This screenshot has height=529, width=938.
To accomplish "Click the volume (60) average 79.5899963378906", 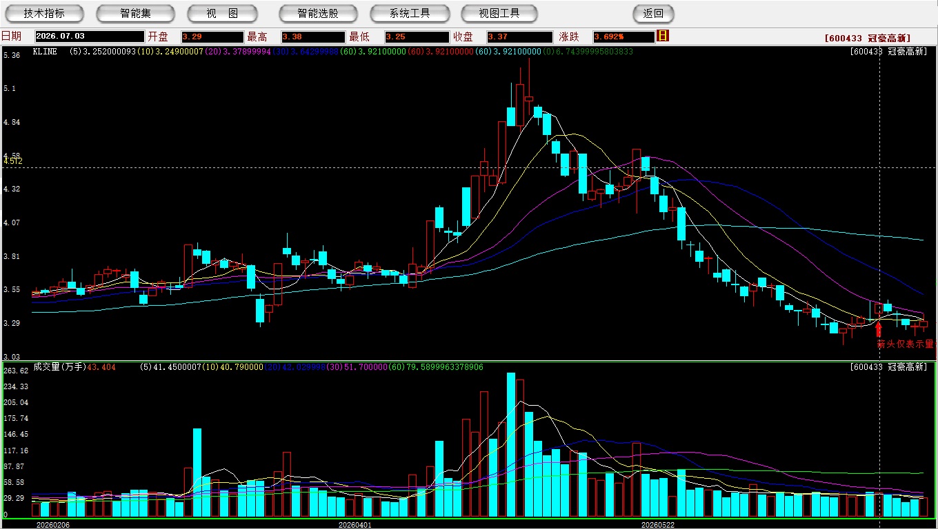I will (x=436, y=367).
